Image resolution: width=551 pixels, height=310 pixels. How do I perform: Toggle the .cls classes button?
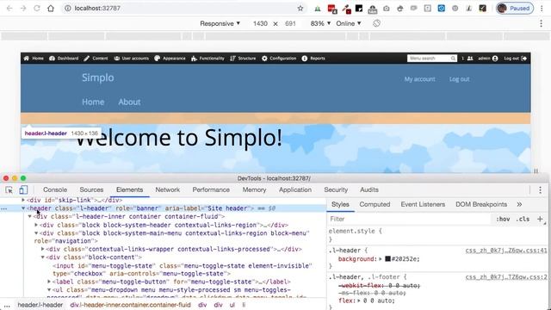tap(523, 219)
